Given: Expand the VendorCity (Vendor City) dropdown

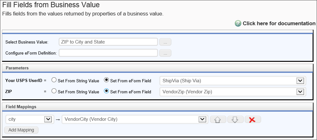Looking at the screenshot, I should click(202, 119).
